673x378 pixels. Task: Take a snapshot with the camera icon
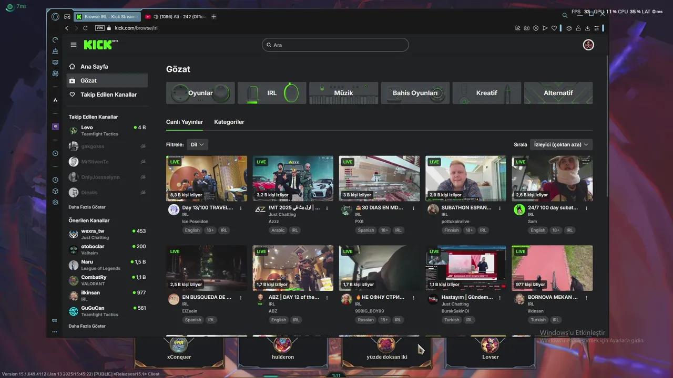[x=526, y=28]
